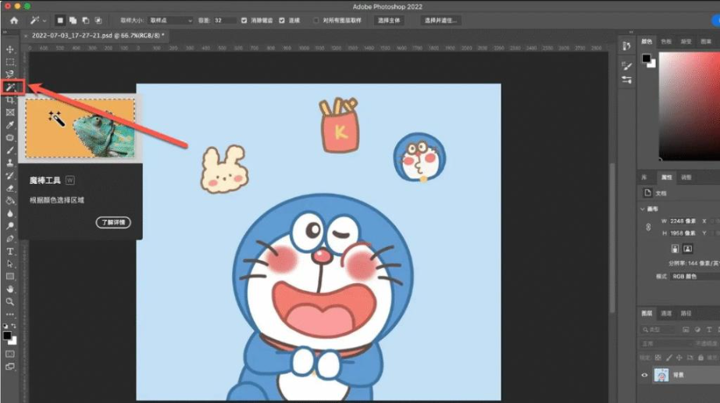Choose Subtract from Selection mode
This screenshot has height=403, width=720.
coord(85,20)
